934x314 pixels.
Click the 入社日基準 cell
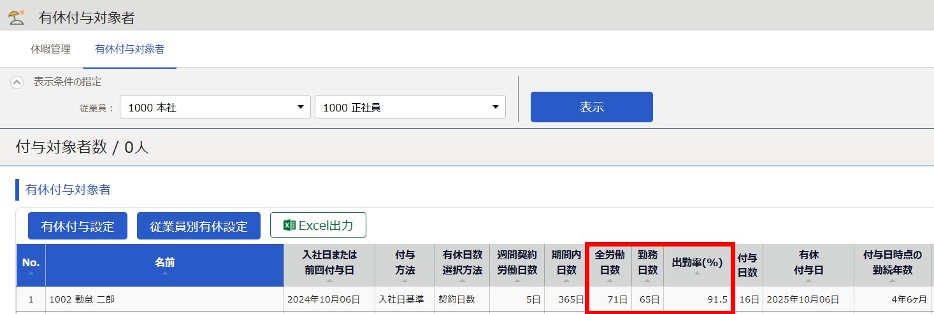click(405, 299)
